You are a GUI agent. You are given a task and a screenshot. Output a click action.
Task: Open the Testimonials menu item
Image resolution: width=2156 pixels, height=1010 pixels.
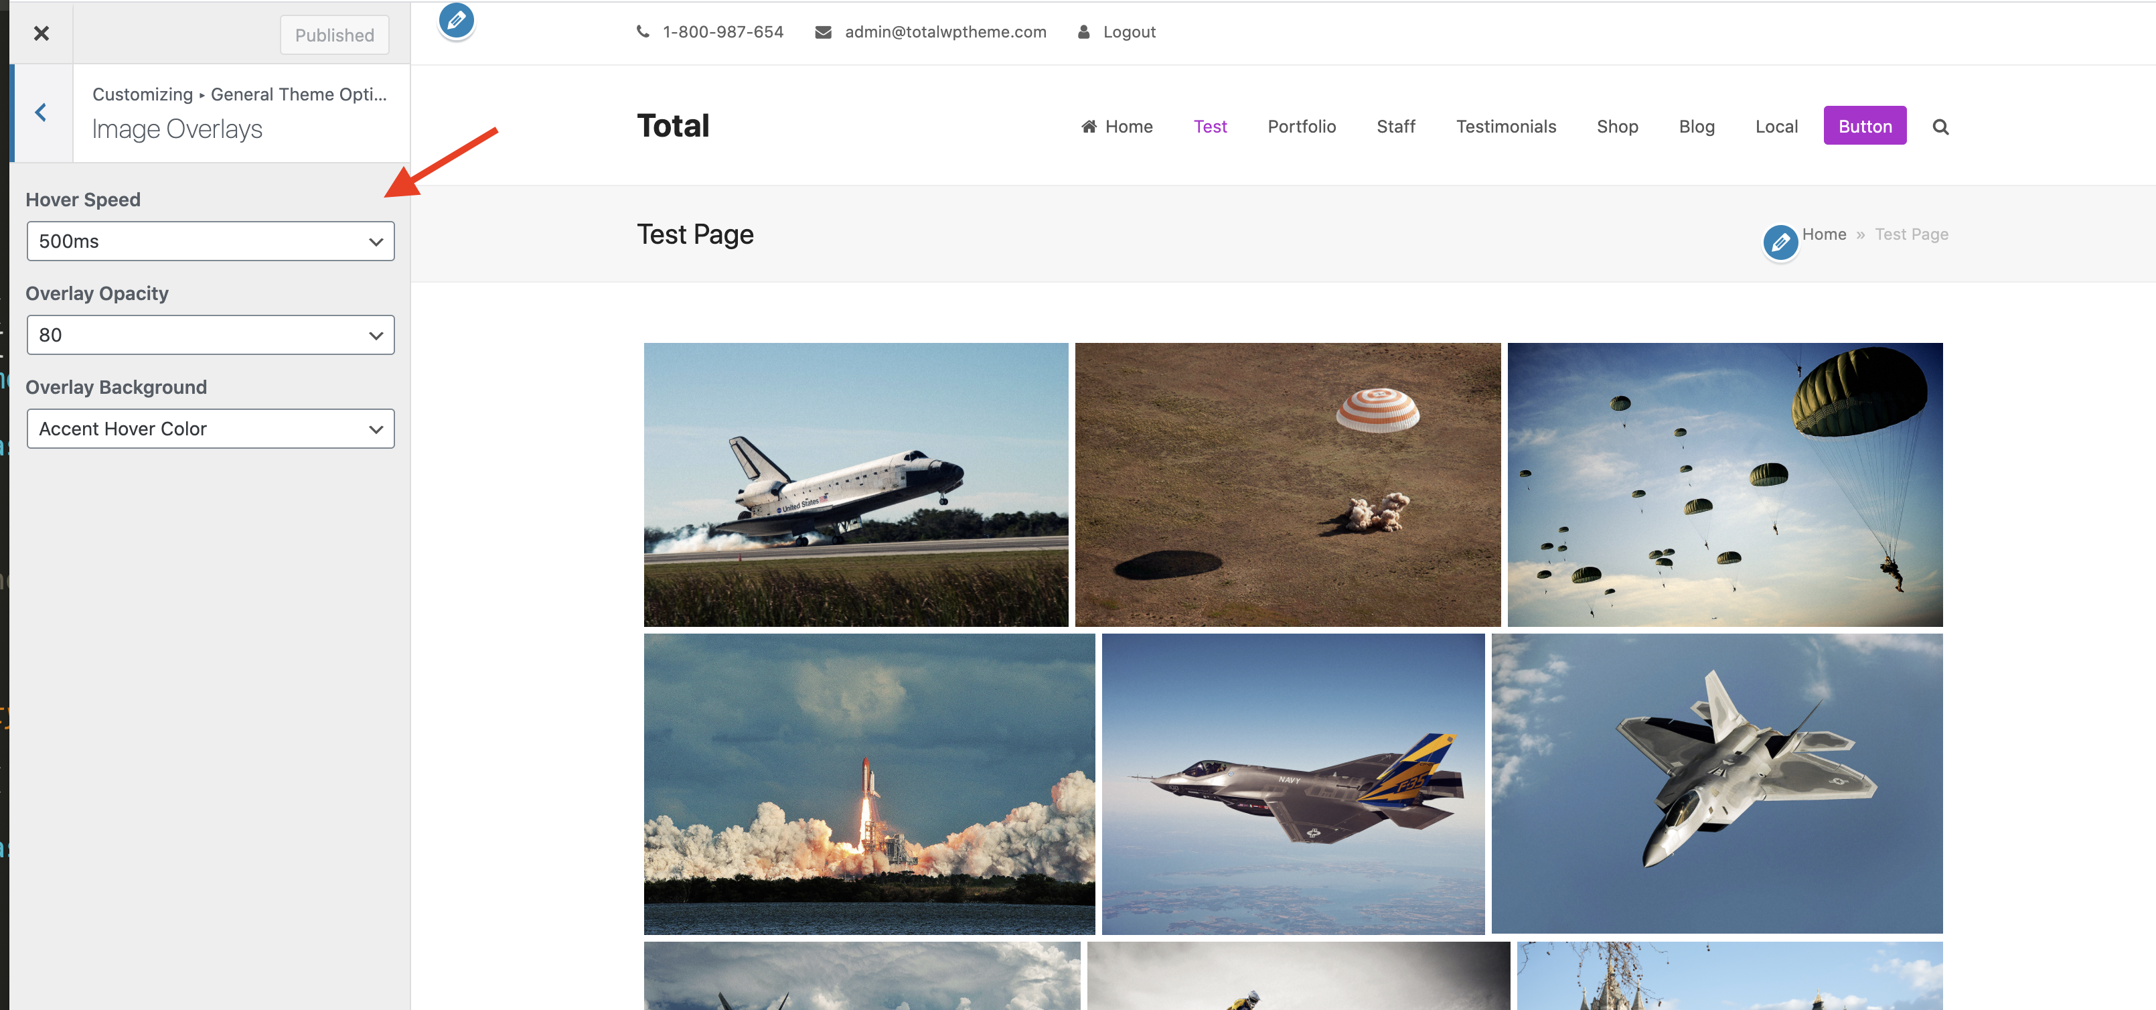point(1506,127)
